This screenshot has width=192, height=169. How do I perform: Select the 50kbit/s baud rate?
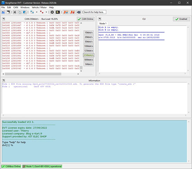[x=89, y=41]
